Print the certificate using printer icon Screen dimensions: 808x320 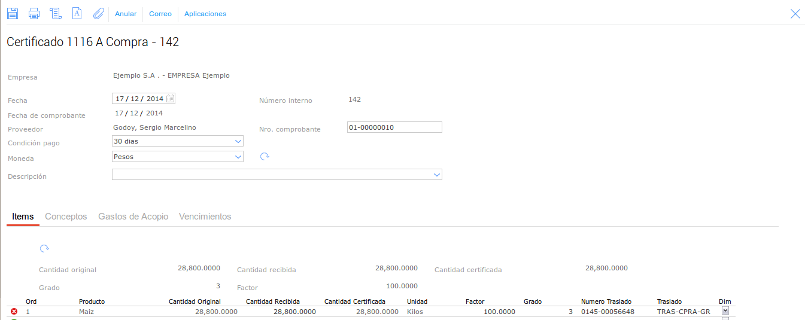coord(34,13)
